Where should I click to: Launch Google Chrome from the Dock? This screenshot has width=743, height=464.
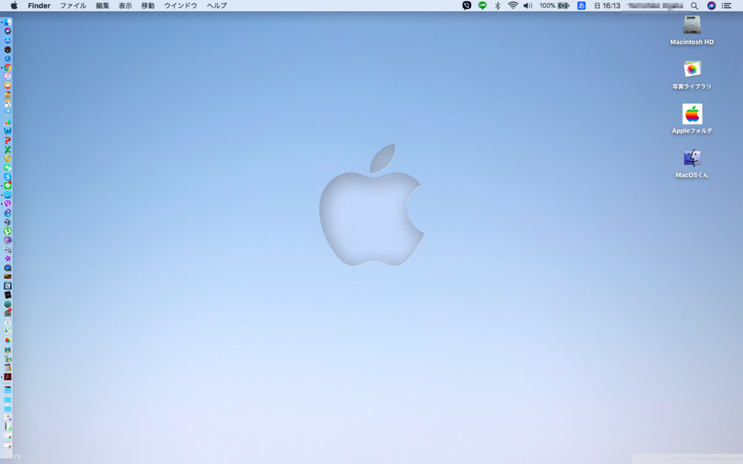tap(7, 67)
